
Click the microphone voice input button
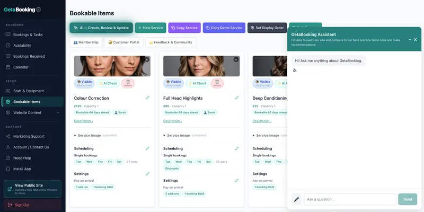pos(296,199)
